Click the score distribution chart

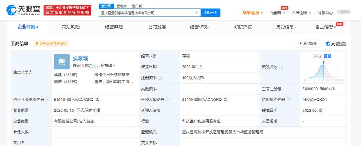click(323, 71)
